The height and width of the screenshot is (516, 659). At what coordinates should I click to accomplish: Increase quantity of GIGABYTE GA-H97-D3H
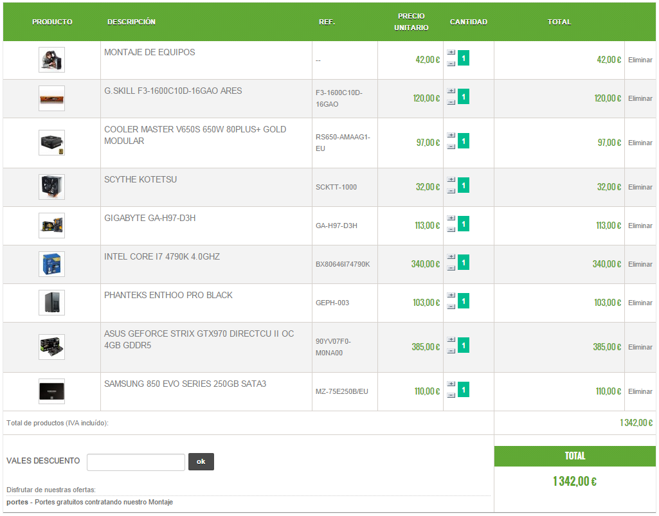451,218
